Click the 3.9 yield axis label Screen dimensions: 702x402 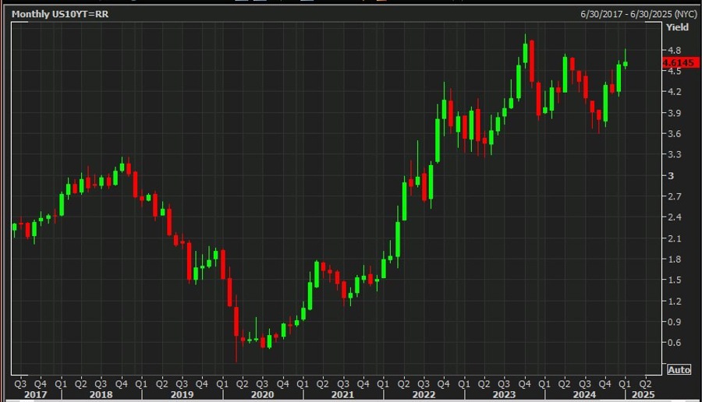click(674, 113)
